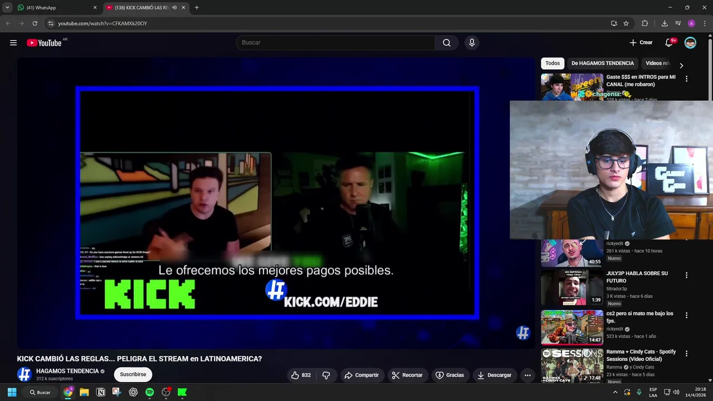Open Chrome profile avatar A
Viewport: 713px width, 401px height.
(691, 23)
